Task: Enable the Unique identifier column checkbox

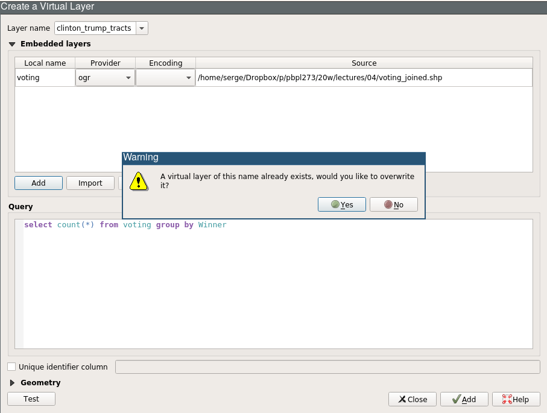Action: point(11,367)
